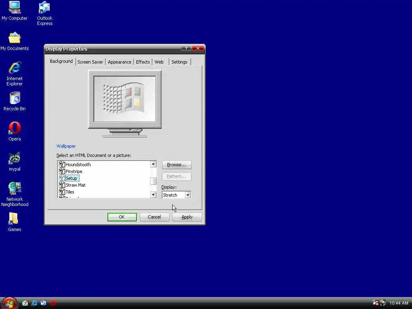
Task: Click the OK button
Action: coord(122,217)
